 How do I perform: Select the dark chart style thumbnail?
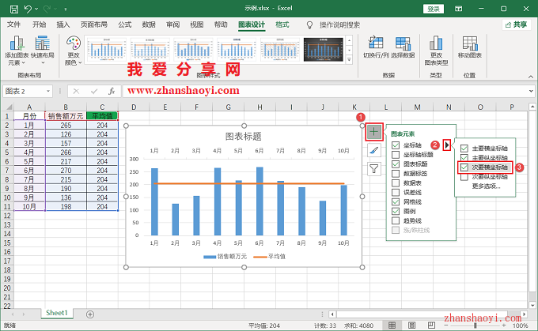pos(324,50)
